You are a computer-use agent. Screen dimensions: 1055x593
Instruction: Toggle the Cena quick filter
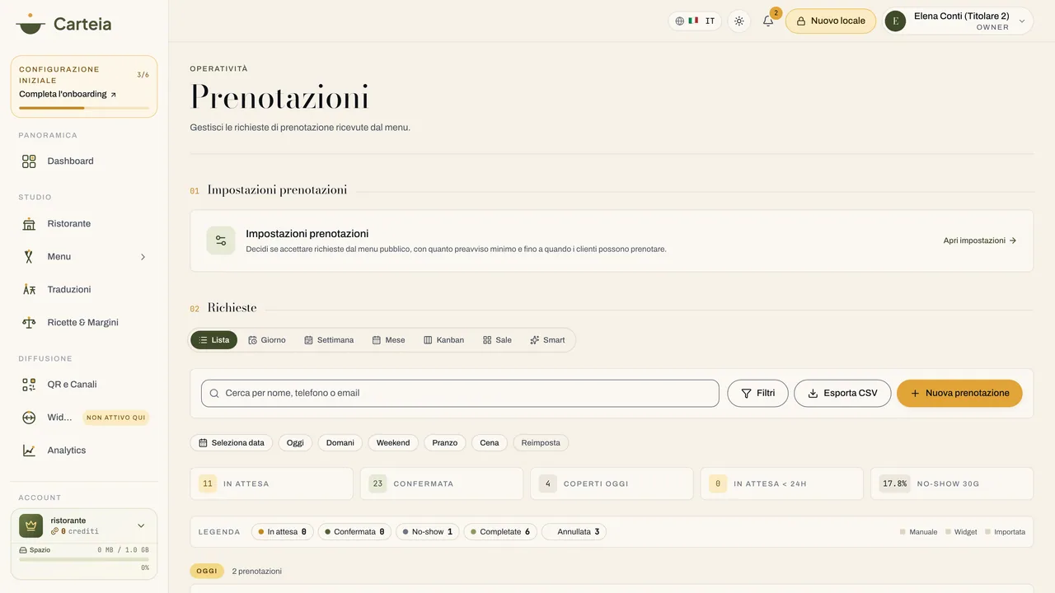click(x=490, y=443)
